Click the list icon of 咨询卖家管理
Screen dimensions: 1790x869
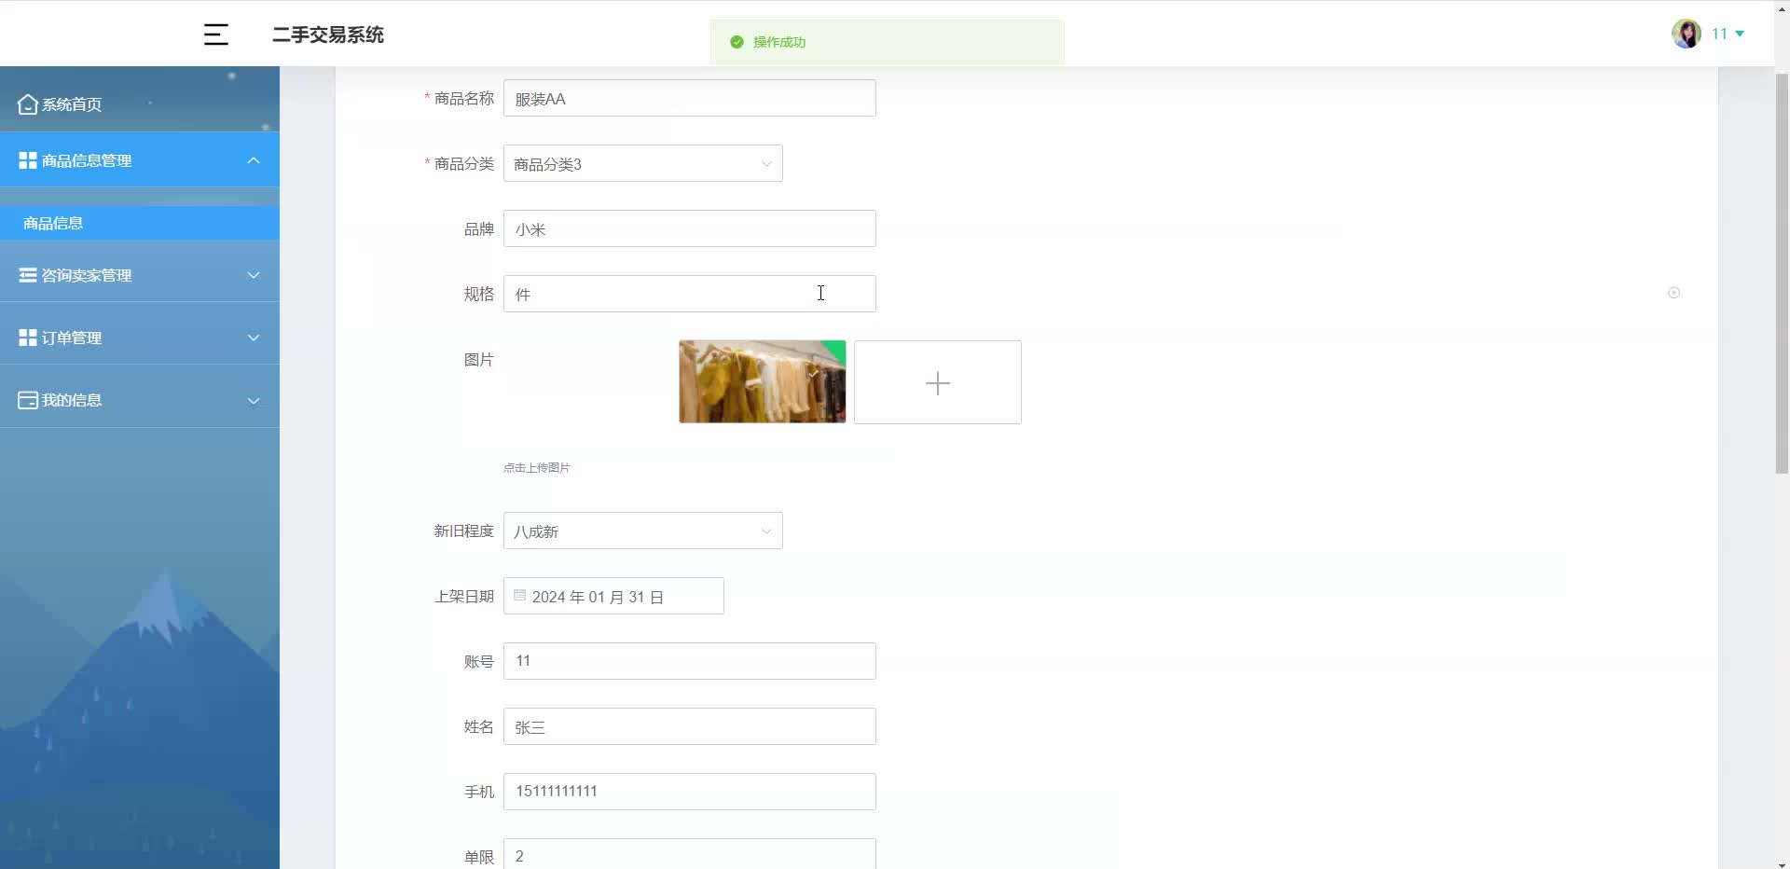28,275
